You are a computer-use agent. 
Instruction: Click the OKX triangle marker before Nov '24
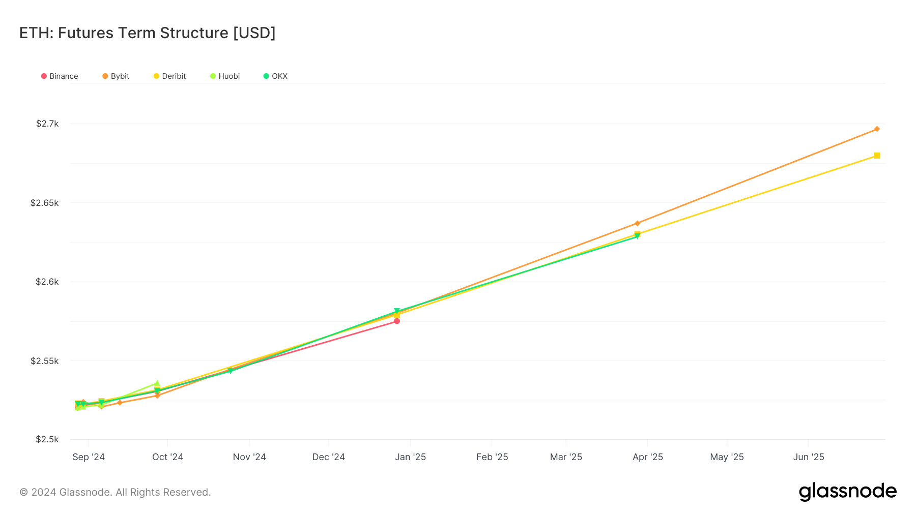230,371
